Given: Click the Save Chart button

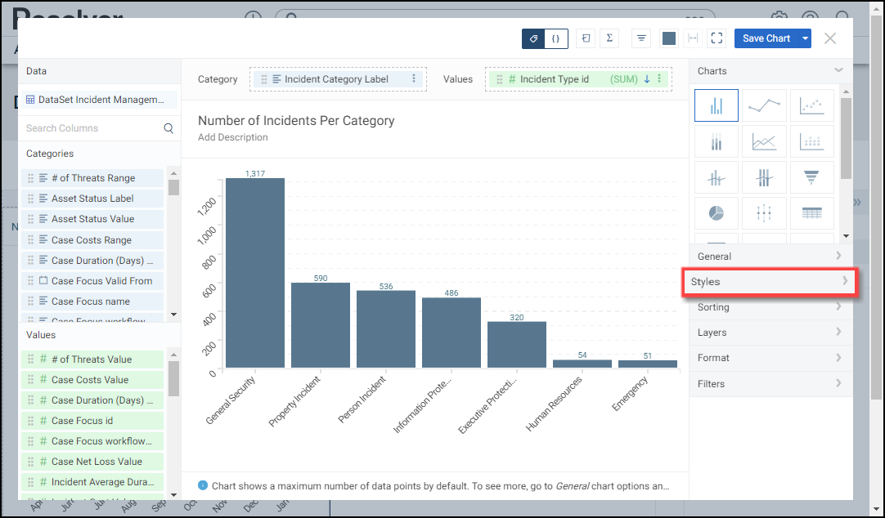Looking at the screenshot, I should click(766, 38).
